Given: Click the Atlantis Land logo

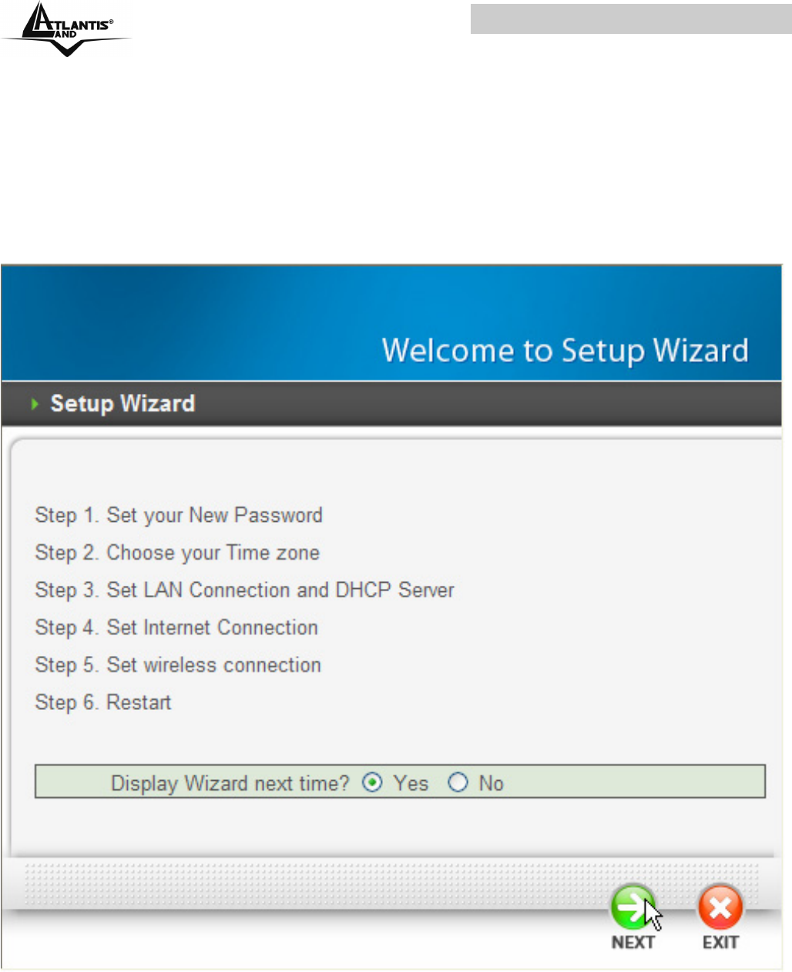Looking at the screenshot, I should pos(67,29).
